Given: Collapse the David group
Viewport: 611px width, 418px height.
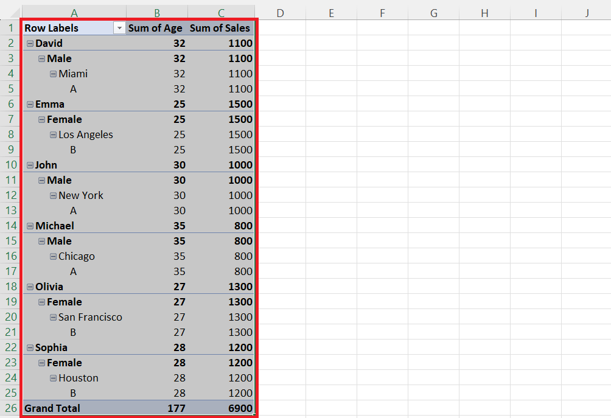Looking at the screenshot, I should pos(30,43).
